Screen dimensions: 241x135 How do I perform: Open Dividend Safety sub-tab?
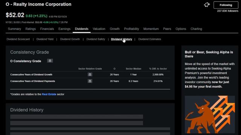(x=96, y=39)
